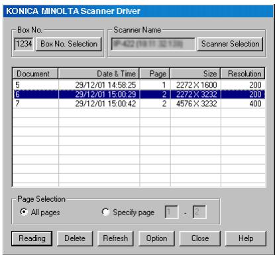The height and width of the screenshot is (255, 275).
Task: Open the Help button
Action: point(246,238)
